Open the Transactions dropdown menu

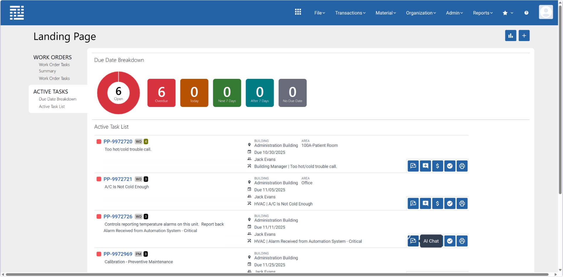pyautogui.click(x=350, y=13)
